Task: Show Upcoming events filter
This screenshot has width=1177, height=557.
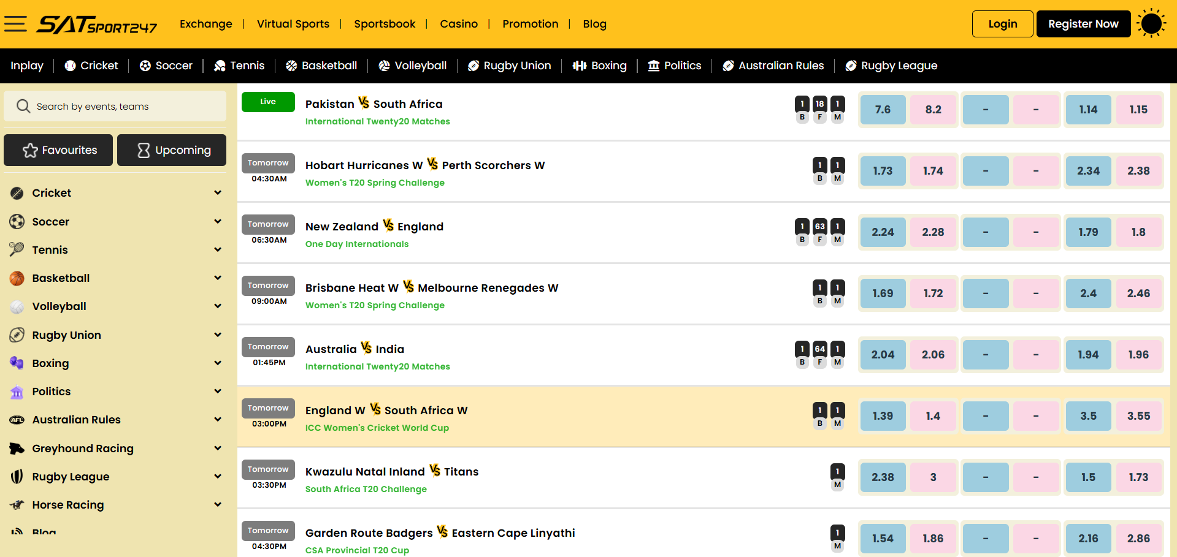Action: click(x=172, y=150)
